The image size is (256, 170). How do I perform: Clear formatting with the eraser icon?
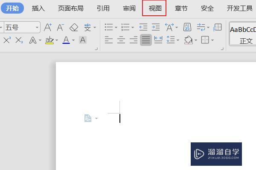74,27
